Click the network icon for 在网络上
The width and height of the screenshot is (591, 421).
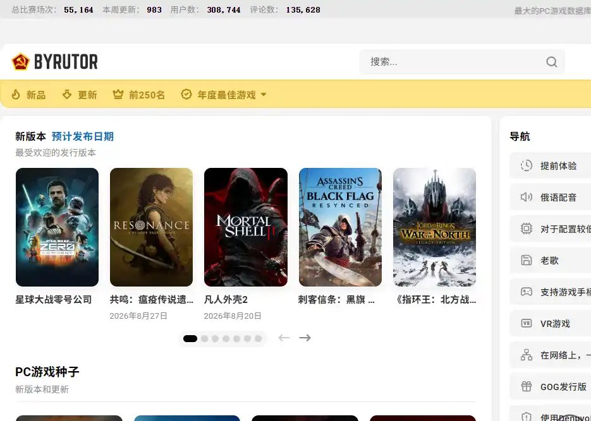pos(526,355)
